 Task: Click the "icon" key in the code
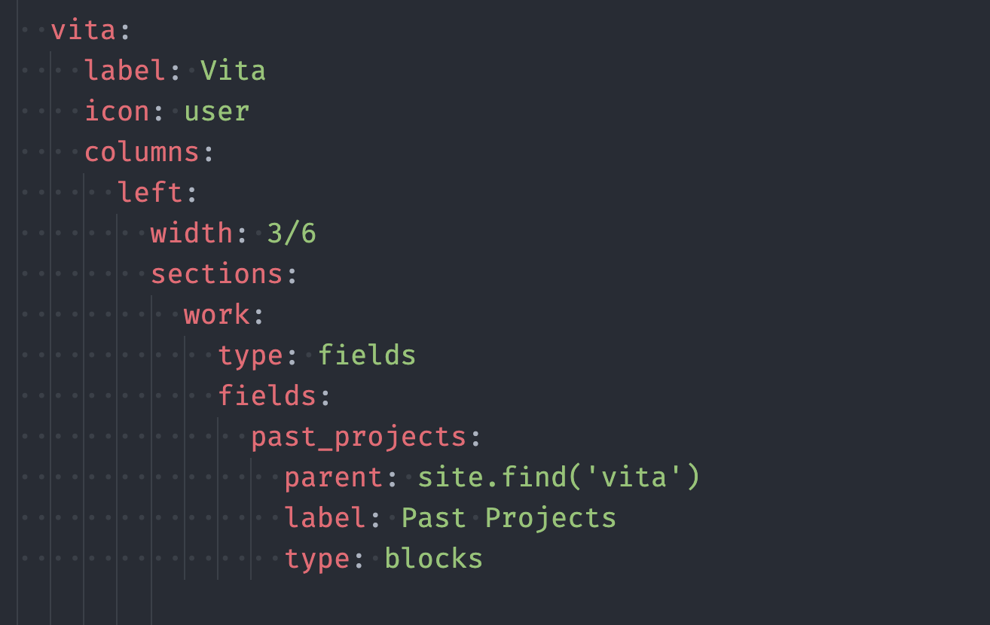tap(117, 111)
